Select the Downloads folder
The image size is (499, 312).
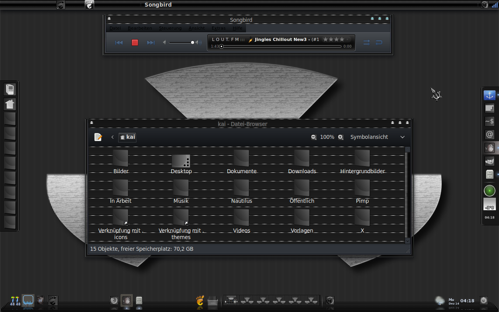(302, 161)
